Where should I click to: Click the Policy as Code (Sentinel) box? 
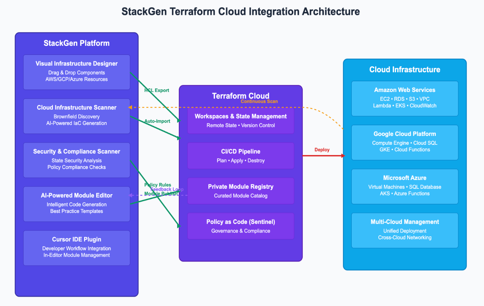tap(241, 226)
